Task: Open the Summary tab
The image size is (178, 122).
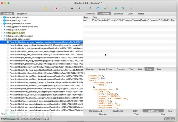Action: [x=118, y=14]
